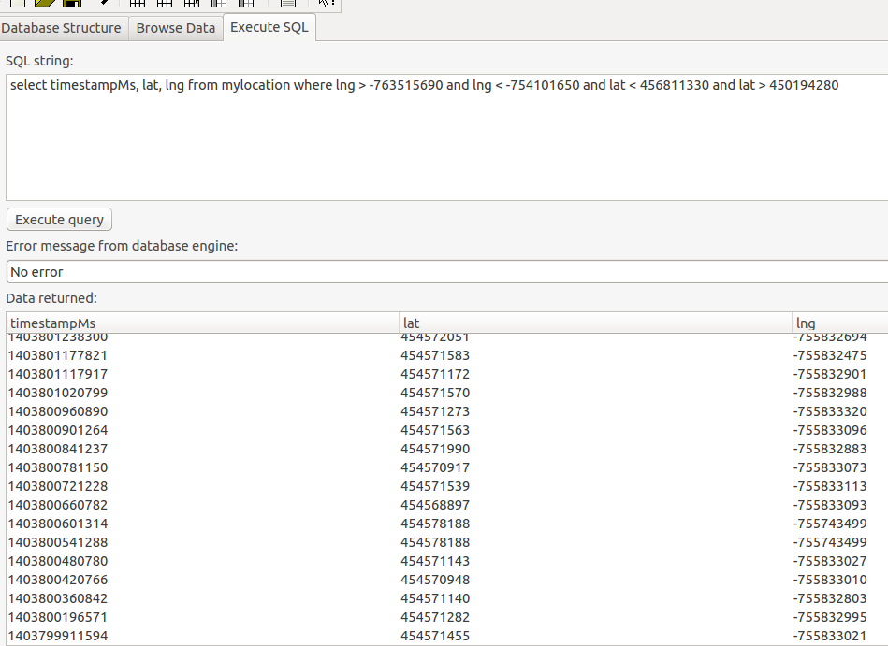Select cell with timestamp 1403800841237
The image size is (888, 646).
click(202, 449)
